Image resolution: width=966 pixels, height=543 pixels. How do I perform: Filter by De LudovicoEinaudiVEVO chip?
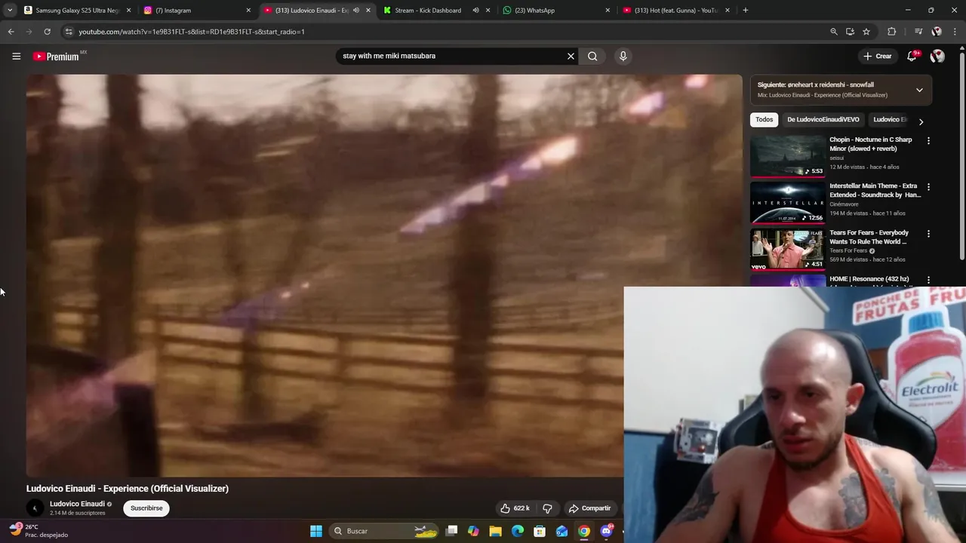coord(823,120)
